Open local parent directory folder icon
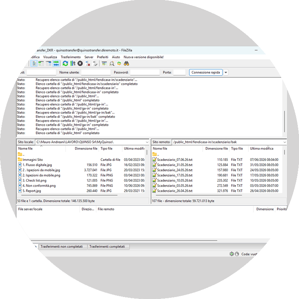 tap(20, 154)
